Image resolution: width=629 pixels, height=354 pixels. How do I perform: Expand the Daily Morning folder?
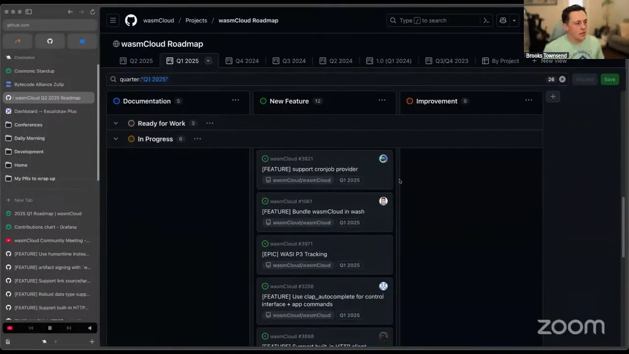49,138
